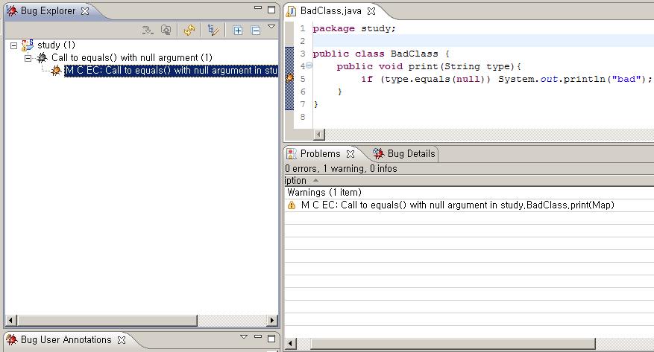Screen dimensions: 654x352
Task: Click the Collapse All minus icon
Action: [256, 31]
